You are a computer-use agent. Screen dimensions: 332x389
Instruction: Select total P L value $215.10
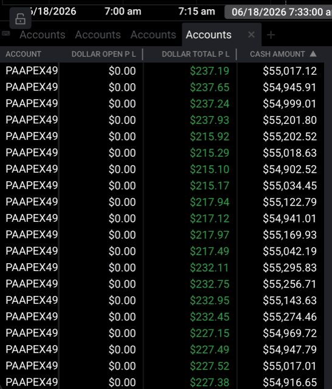click(x=210, y=169)
